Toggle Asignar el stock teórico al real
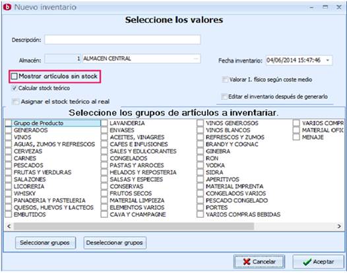 coord(15,102)
